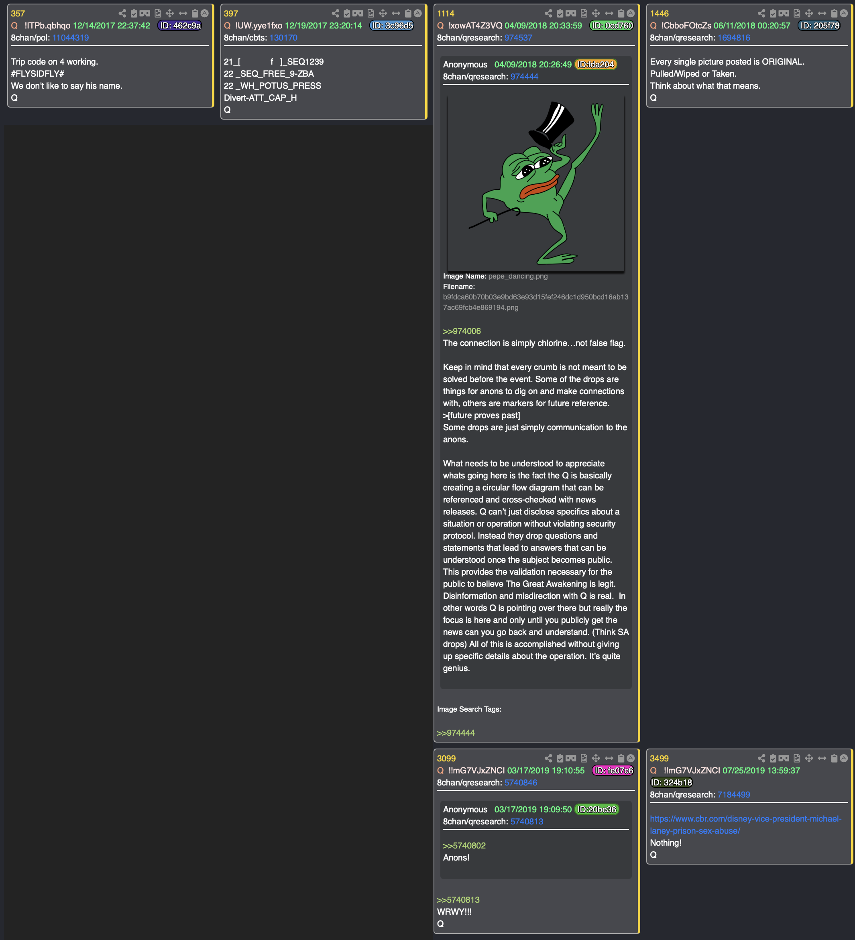The image size is (855, 940).
Task: Open the dancing Pepe image thumbnail
Action: pyautogui.click(x=535, y=183)
